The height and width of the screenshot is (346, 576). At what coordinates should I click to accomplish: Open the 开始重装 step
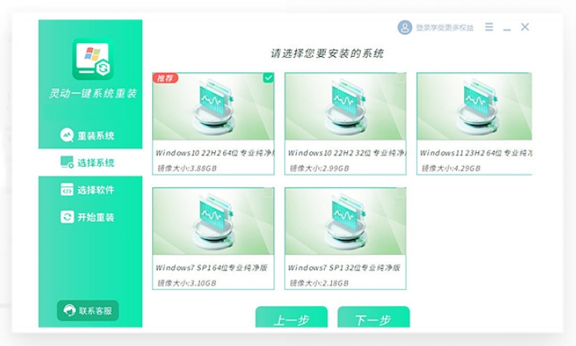click(x=90, y=217)
